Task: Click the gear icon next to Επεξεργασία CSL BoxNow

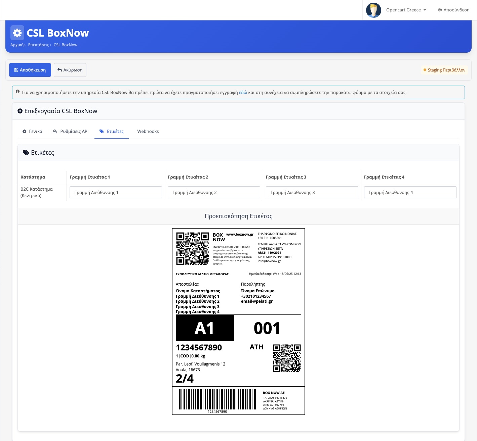Action: click(20, 111)
